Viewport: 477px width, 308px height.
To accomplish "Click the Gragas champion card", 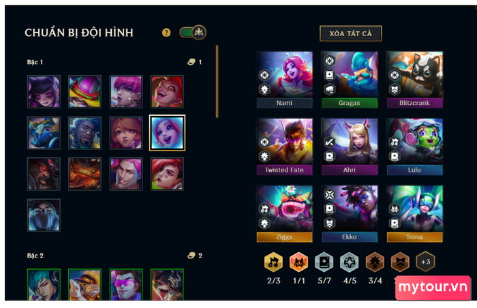I will (x=350, y=80).
